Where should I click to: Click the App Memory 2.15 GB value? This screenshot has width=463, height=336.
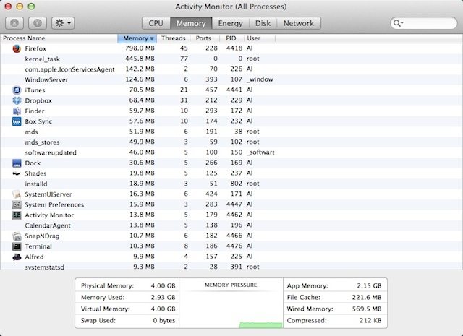[x=369, y=286]
